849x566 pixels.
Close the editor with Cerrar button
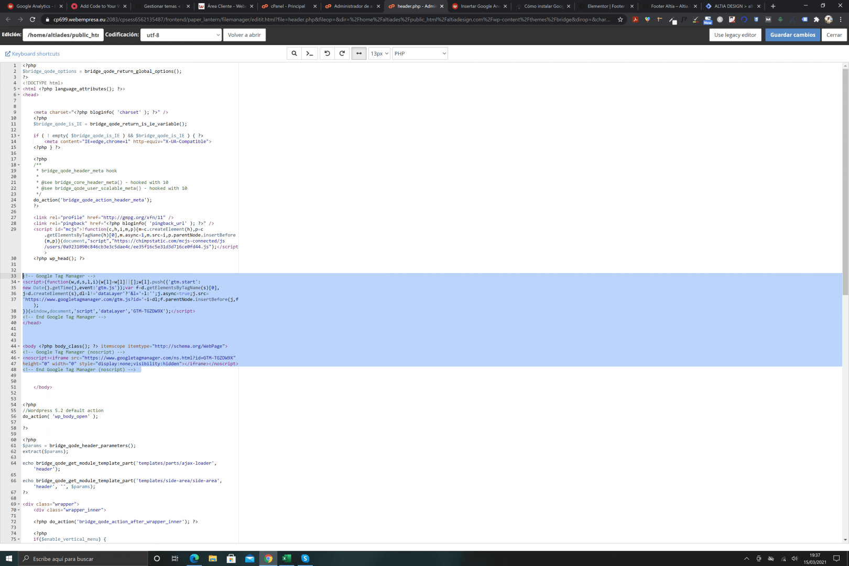pyautogui.click(x=834, y=35)
